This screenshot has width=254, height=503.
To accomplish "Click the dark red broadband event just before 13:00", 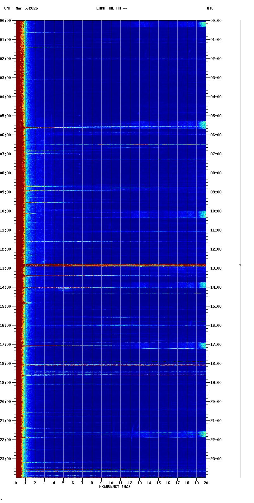I will tap(114, 265).
